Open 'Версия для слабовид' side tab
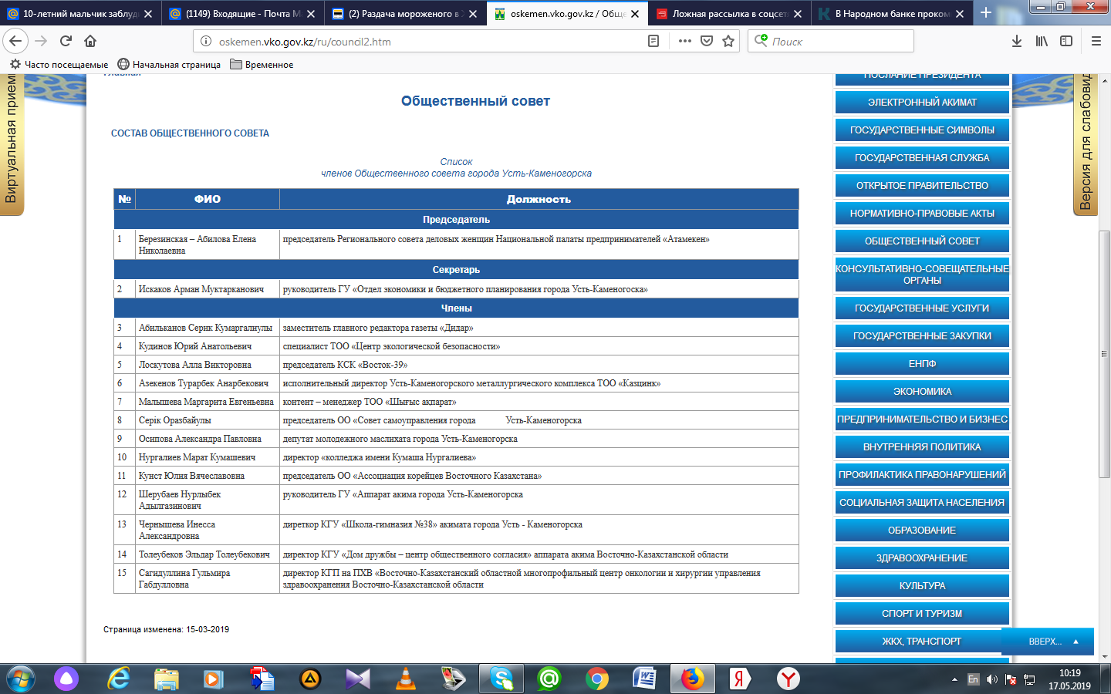Image resolution: width=1111 pixels, height=694 pixels. point(1086,143)
